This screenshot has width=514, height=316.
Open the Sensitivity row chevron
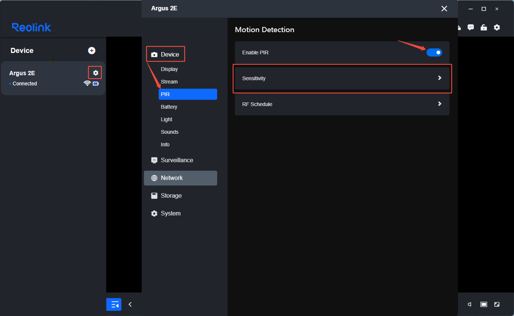pyautogui.click(x=439, y=78)
